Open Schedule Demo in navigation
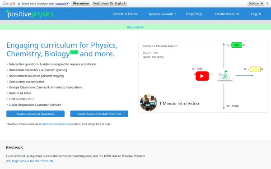Image resolution: width=271 pixels, height=169 pixels. pos(125,14)
